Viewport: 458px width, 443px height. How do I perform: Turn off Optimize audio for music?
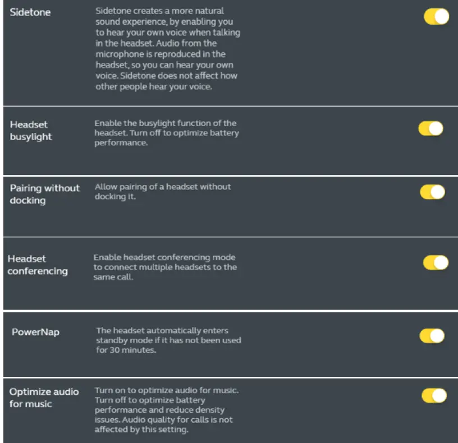434,396
